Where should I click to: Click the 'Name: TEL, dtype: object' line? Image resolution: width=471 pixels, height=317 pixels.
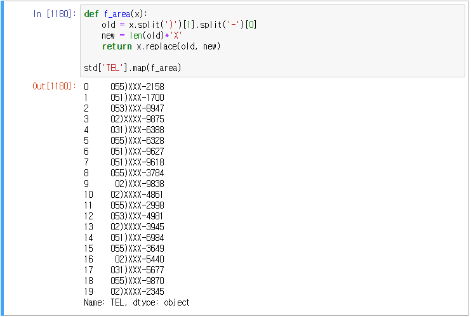click(x=136, y=302)
